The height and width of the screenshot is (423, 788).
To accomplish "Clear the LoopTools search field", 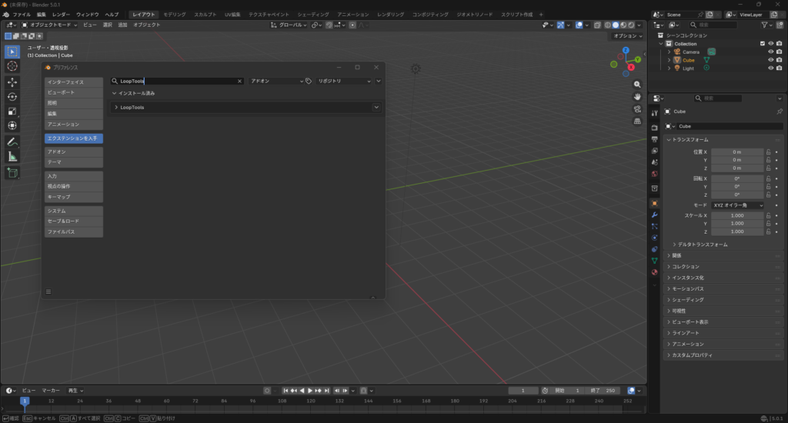I will pyautogui.click(x=239, y=81).
